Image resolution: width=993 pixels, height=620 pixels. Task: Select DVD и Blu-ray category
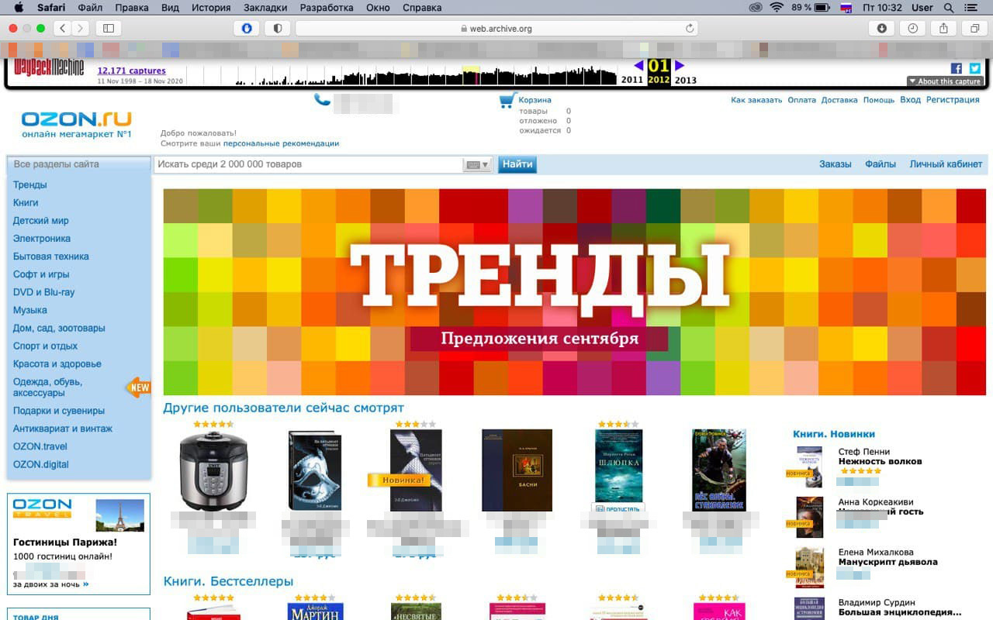44,292
